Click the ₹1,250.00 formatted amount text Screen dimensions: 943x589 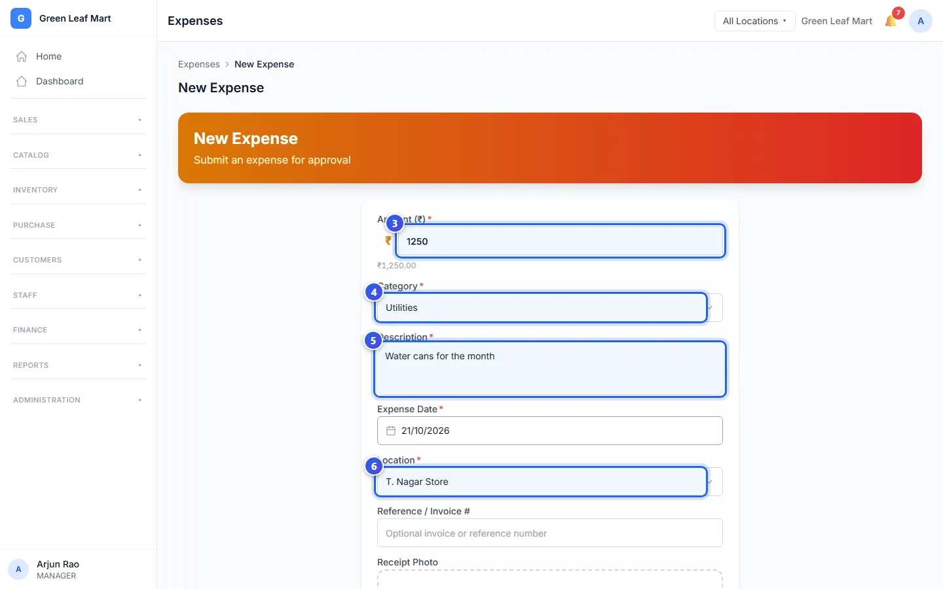coord(396,266)
